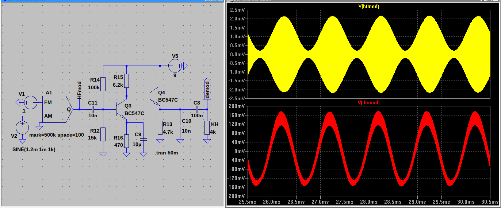Click the HFmod net label
Image resolution: width=501 pixels, height=208 pixels.
[79, 90]
